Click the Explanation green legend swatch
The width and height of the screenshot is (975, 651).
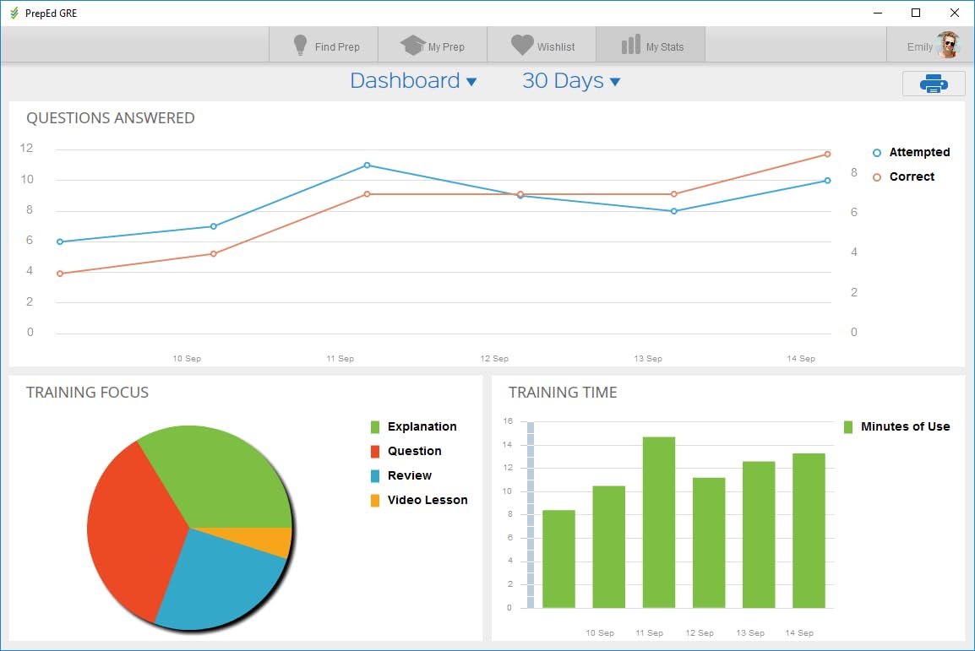(x=375, y=427)
